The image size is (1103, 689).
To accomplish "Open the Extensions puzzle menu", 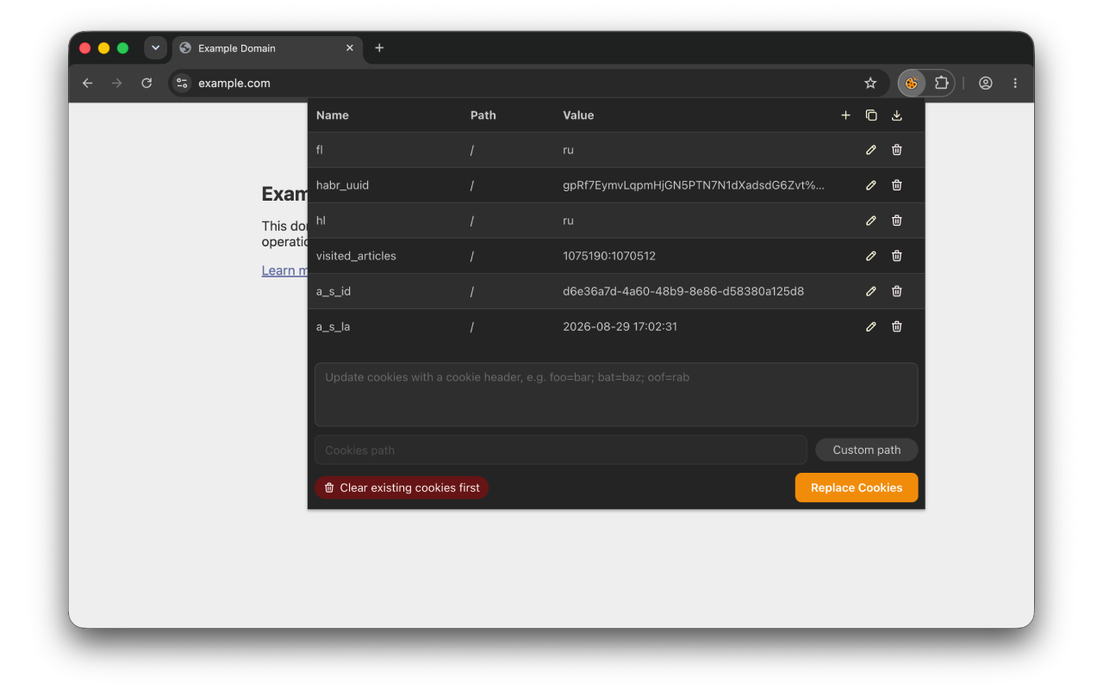I will click(941, 84).
